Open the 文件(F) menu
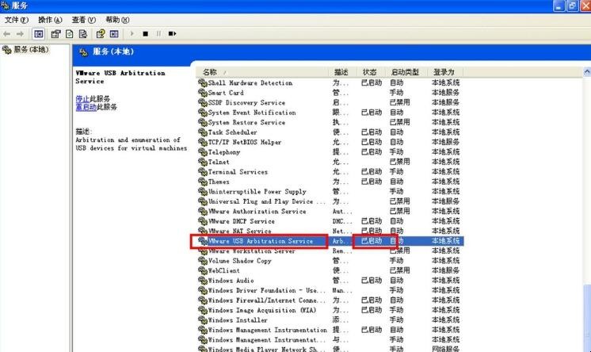This screenshot has width=591, height=352. click(x=17, y=19)
